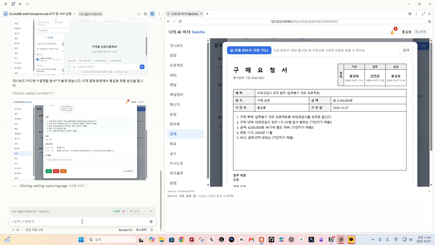Click the 닫기 button on the document
The image size is (435, 245).
click(406, 50)
